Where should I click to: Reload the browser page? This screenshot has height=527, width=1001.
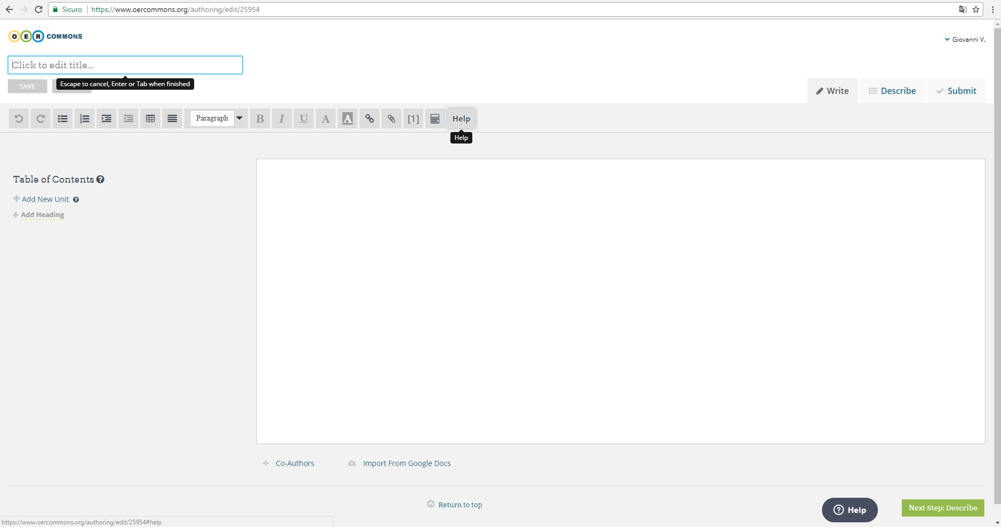pos(39,9)
